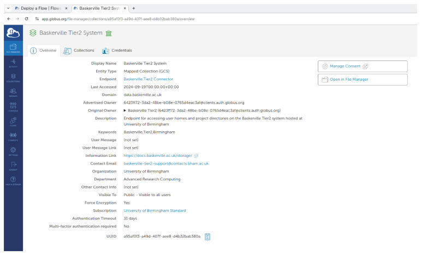This screenshot has width=421, height=255.
Task: Click the Last Accessed value 2024-09-19T00:00:00+00:00
Action: pyautogui.click(x=151, y=87)
